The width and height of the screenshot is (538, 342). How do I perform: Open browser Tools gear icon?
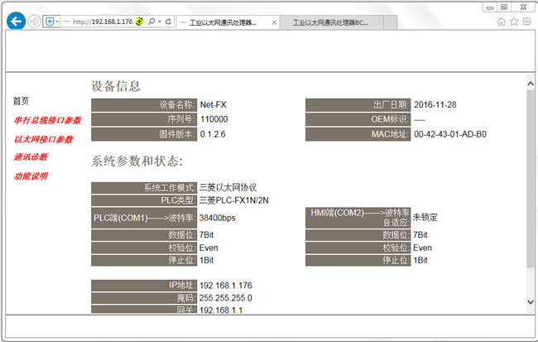click(x=526, y=22)
